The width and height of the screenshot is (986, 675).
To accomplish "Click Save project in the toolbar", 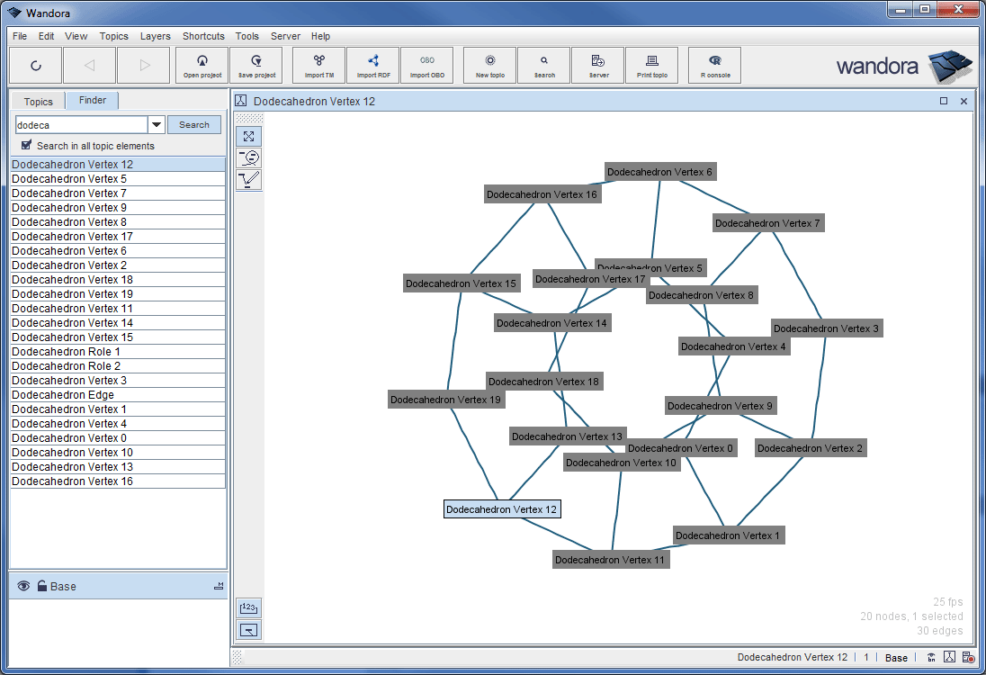I will click(256, 65).
